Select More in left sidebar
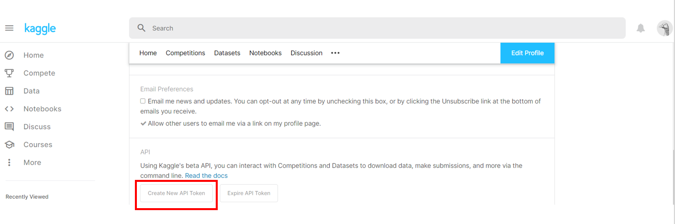 pyautogui.click(x=32, y=163)
